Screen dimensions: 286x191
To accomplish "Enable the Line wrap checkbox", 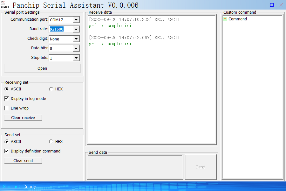I will 7,108.
